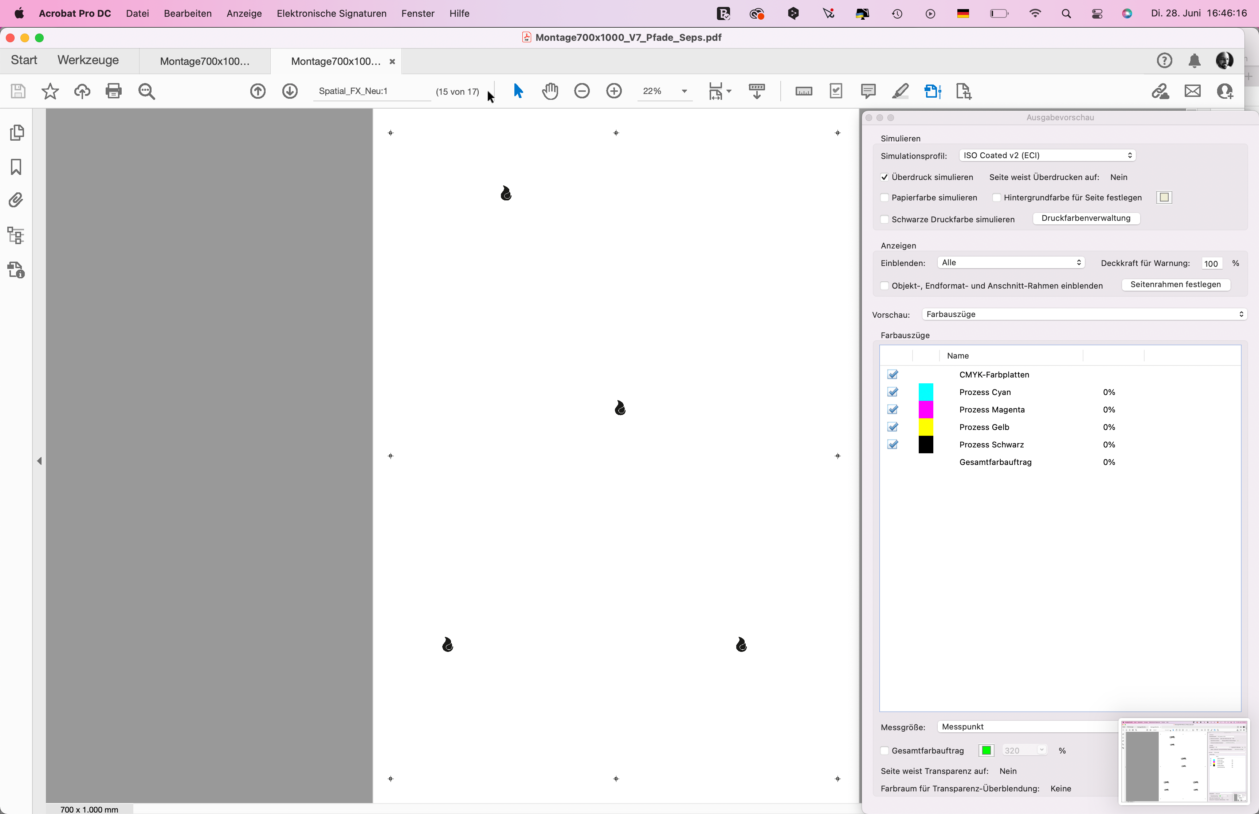Open the Anzeige menu
This screenshot has height=814, width=1259.
click(244, 13)
